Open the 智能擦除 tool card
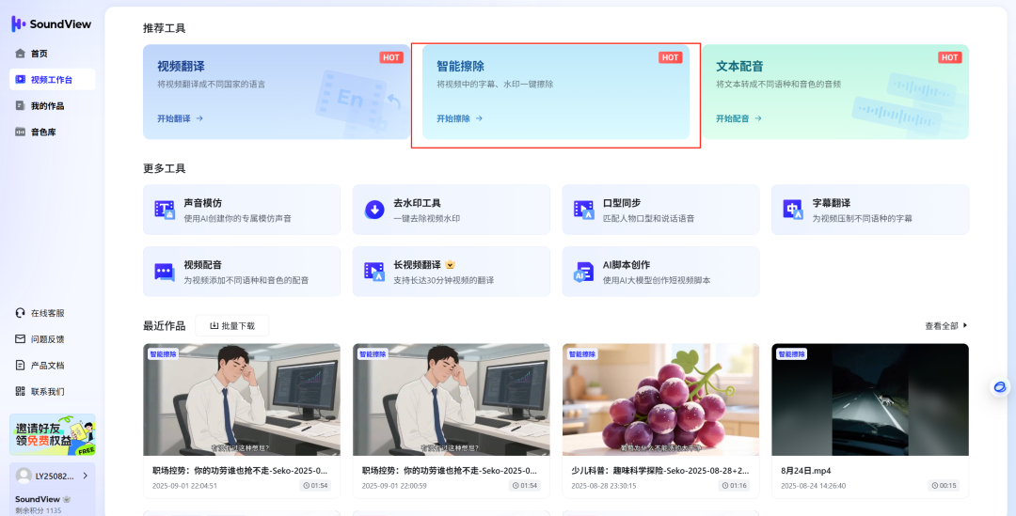This screenshot has width=1016, height=516. coord(556,92)
